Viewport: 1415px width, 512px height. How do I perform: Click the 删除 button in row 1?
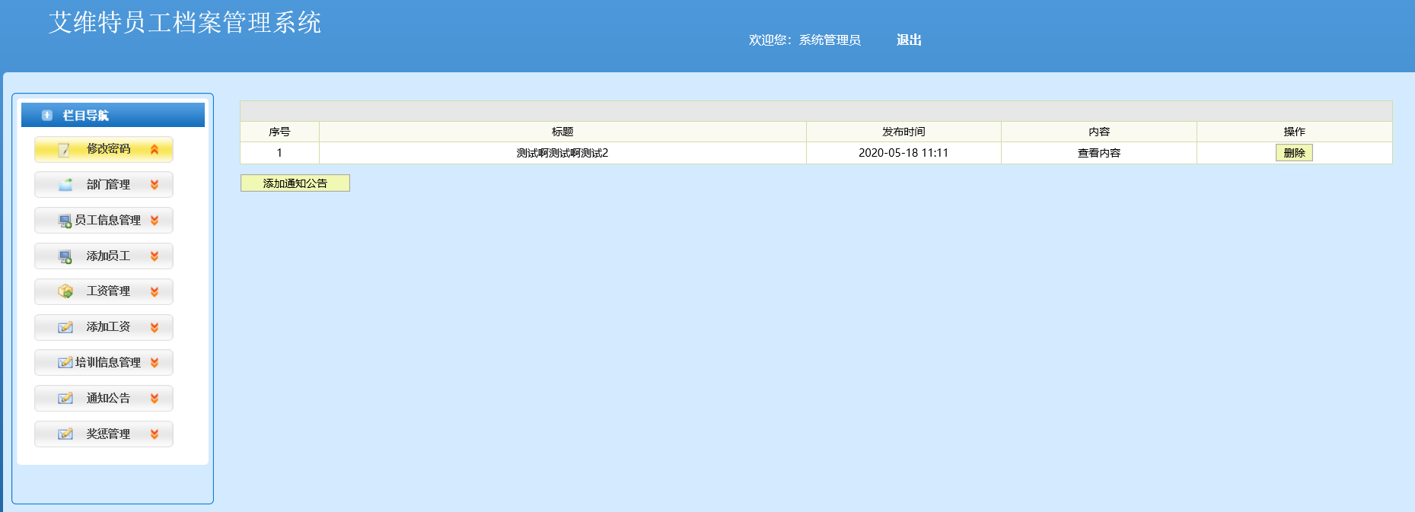[1294, 153]
